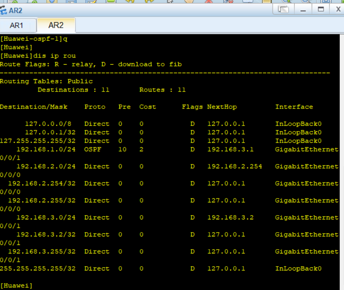Click GigabitEthernet interface in the OSPF row

(x=307, y=149)
